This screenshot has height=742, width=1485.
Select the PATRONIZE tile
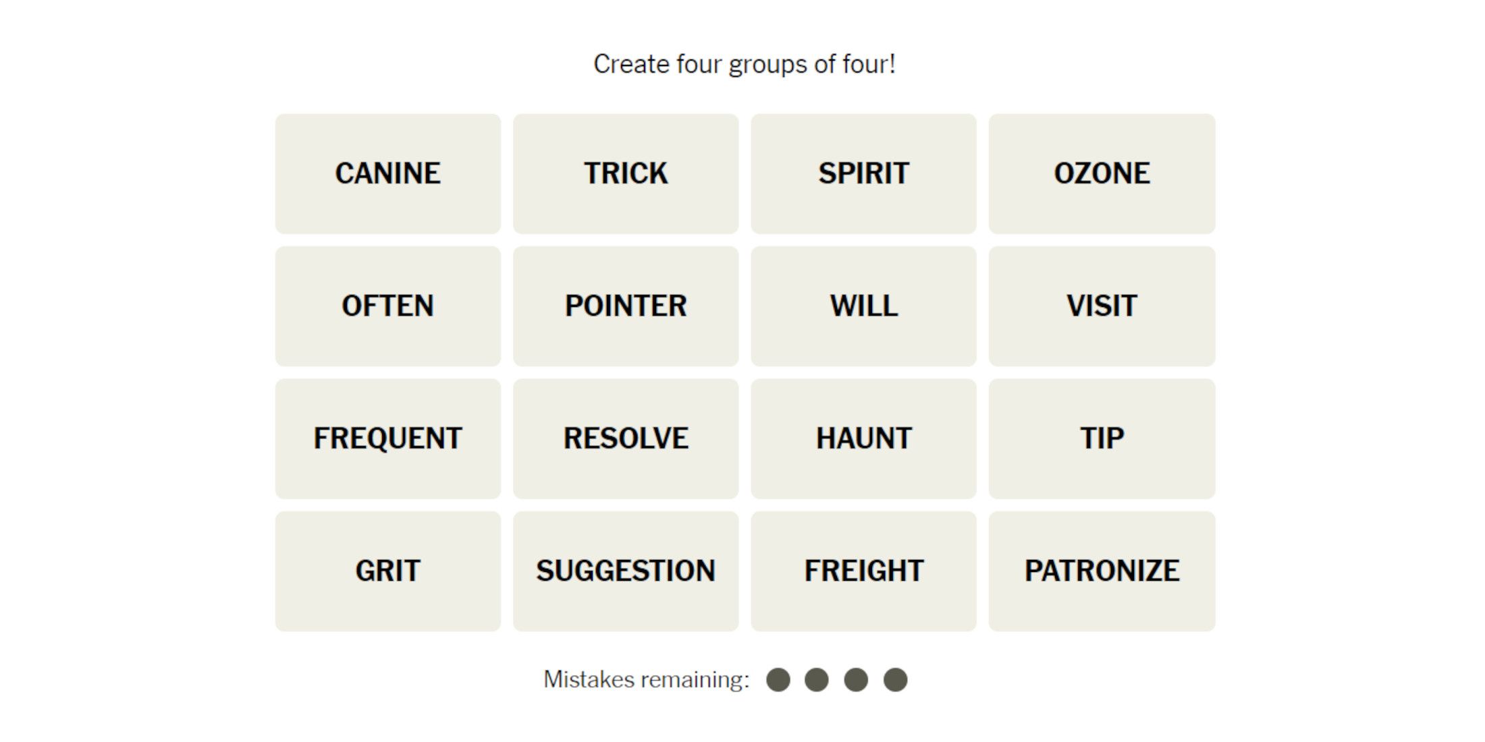coord(1102,571)
